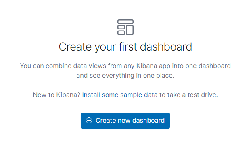Click the word Install in the sample data link
The width and height of the screenshot is (251, 148).
[91, 95]
